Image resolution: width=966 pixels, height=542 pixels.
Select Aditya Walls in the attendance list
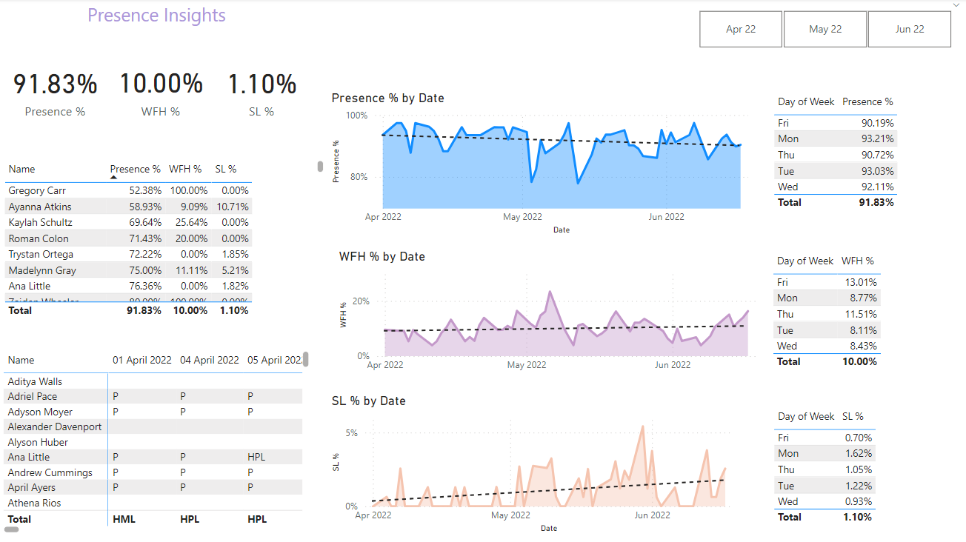pos(33,381)
